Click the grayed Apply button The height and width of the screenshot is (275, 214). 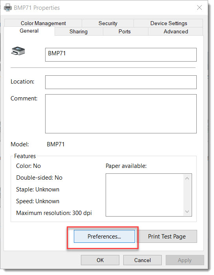185,260
